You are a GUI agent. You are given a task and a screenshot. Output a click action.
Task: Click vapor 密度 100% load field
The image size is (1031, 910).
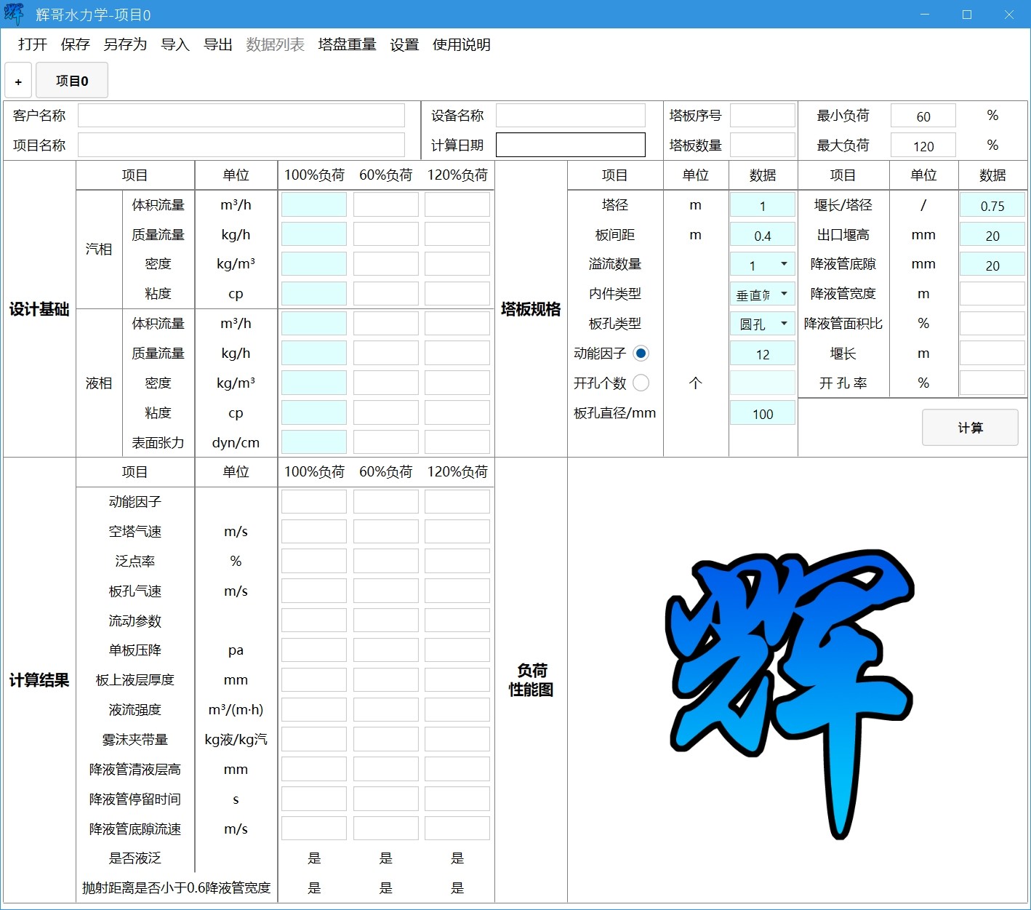[314, 264]
